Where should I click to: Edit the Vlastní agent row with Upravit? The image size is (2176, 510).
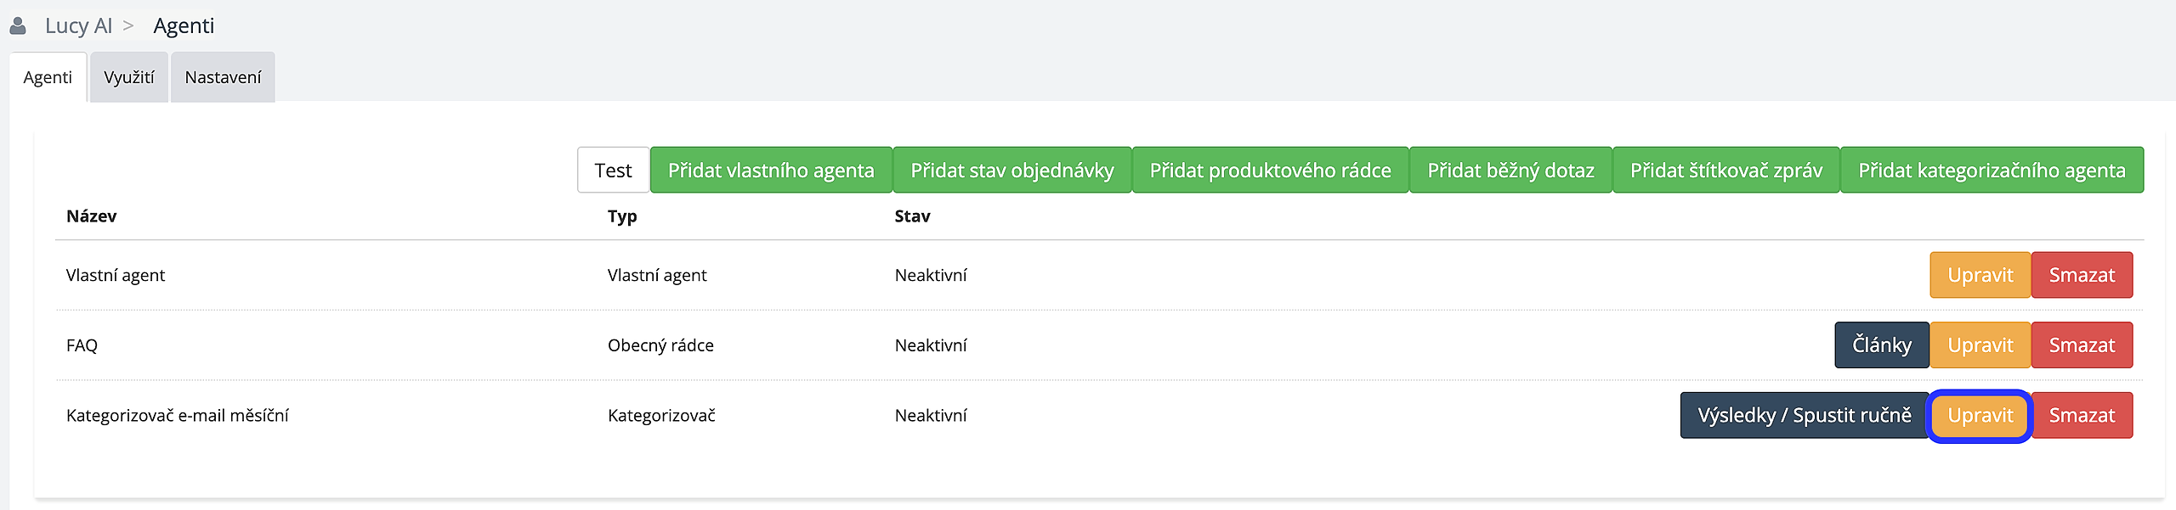[1980, 275]
